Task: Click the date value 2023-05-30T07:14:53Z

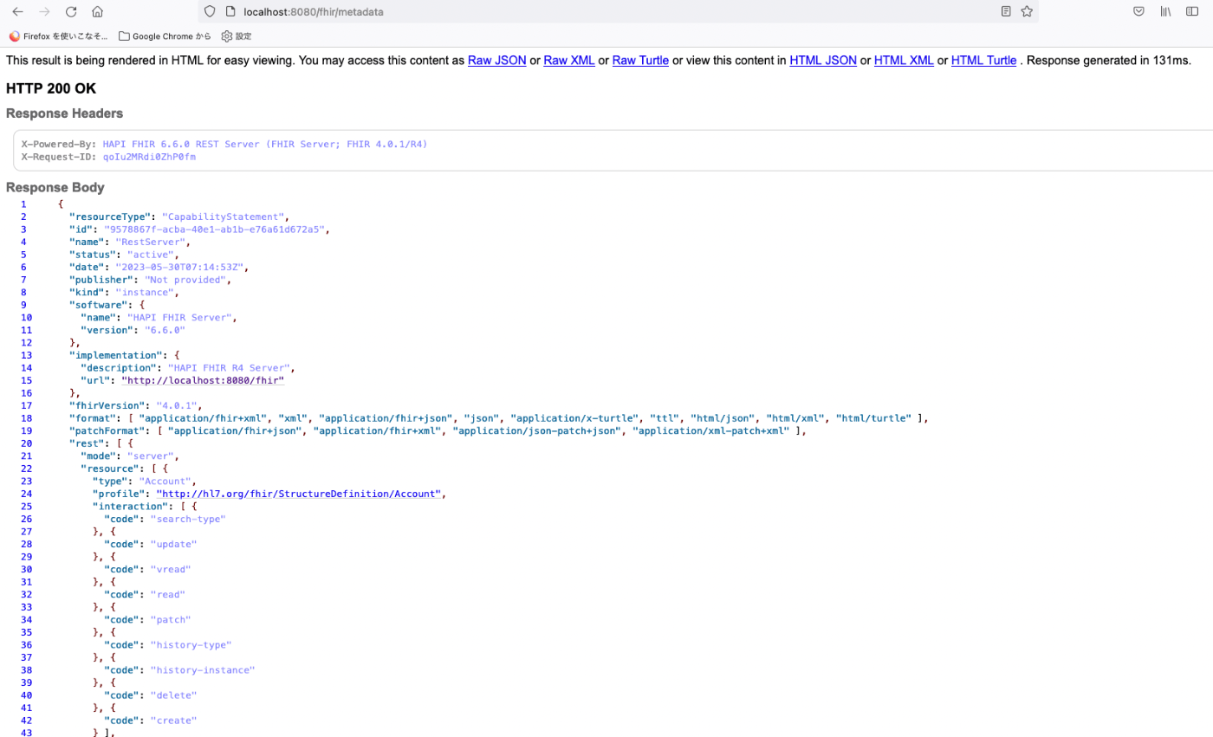Action: point(178,267)
